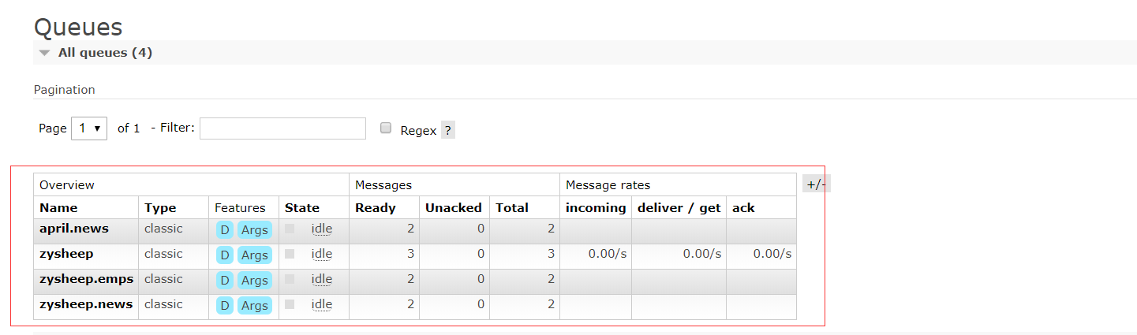The image size is (1137, 335).
Task: Click the Filter text input
Action: (x=282, y=128)
